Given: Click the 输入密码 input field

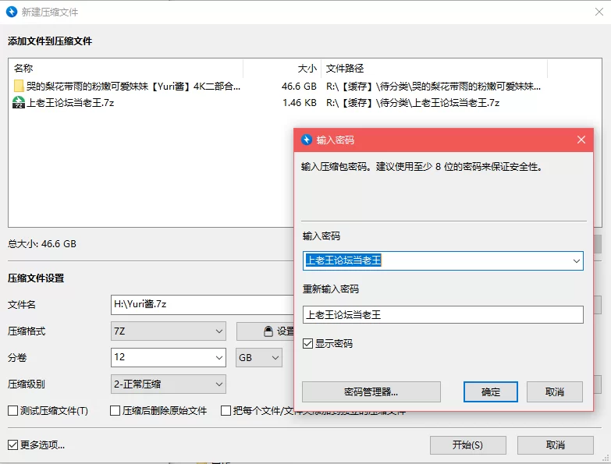Looking at the screenshot, I should click(x=443, y=260).
